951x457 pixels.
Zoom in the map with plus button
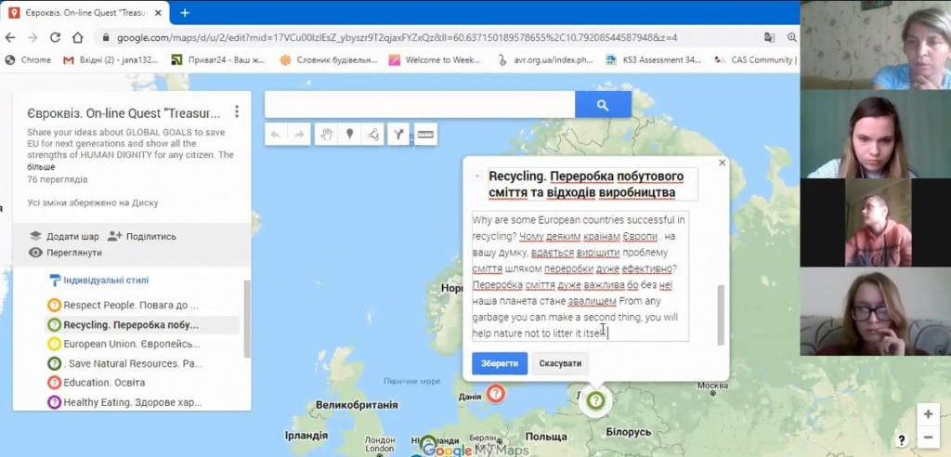tap(926, 414)
